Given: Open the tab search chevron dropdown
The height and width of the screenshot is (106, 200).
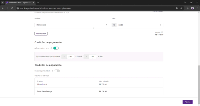Looking at the screenshot, I should coord(3,3).
